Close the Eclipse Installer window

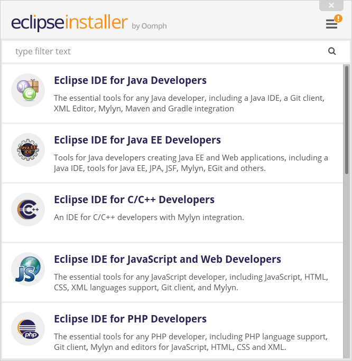pyautogui.click(x=331, y=5)
